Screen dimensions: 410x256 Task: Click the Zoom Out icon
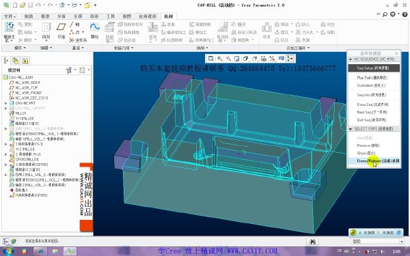[x=228, y=59]
